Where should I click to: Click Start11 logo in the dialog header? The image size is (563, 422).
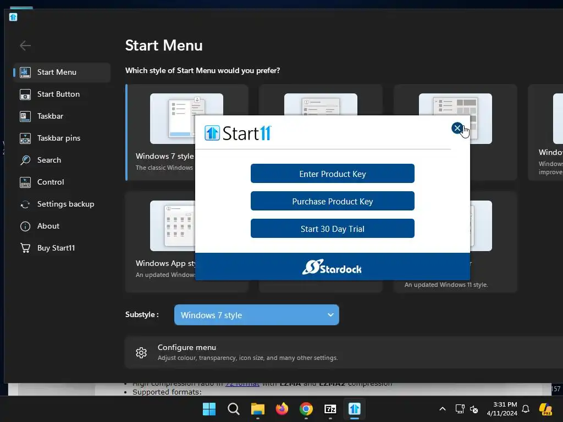point(238,133)
